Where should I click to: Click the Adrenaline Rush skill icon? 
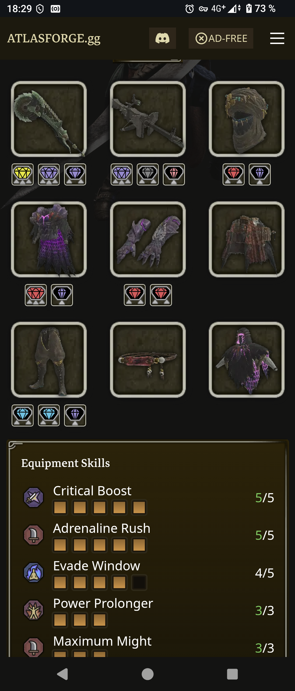(x=34, y=535)
